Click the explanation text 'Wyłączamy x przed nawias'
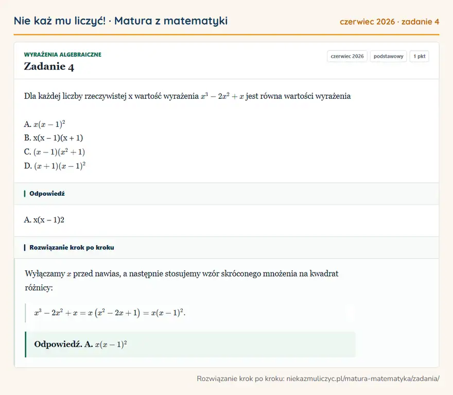The width and height of the screenshot is (453, 395). [181, 281]
